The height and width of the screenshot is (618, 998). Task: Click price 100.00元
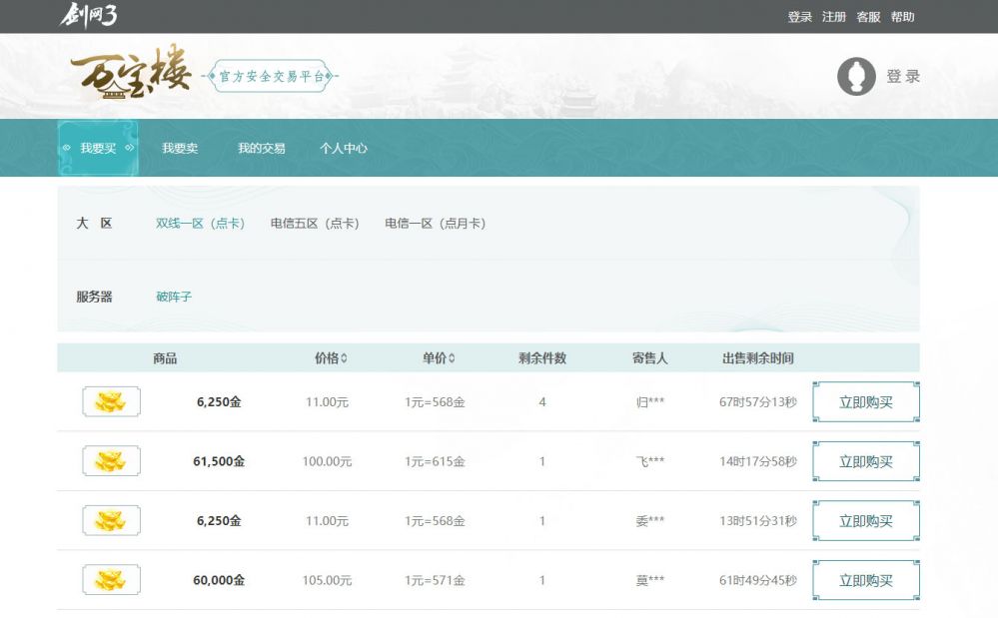(327, 461)
